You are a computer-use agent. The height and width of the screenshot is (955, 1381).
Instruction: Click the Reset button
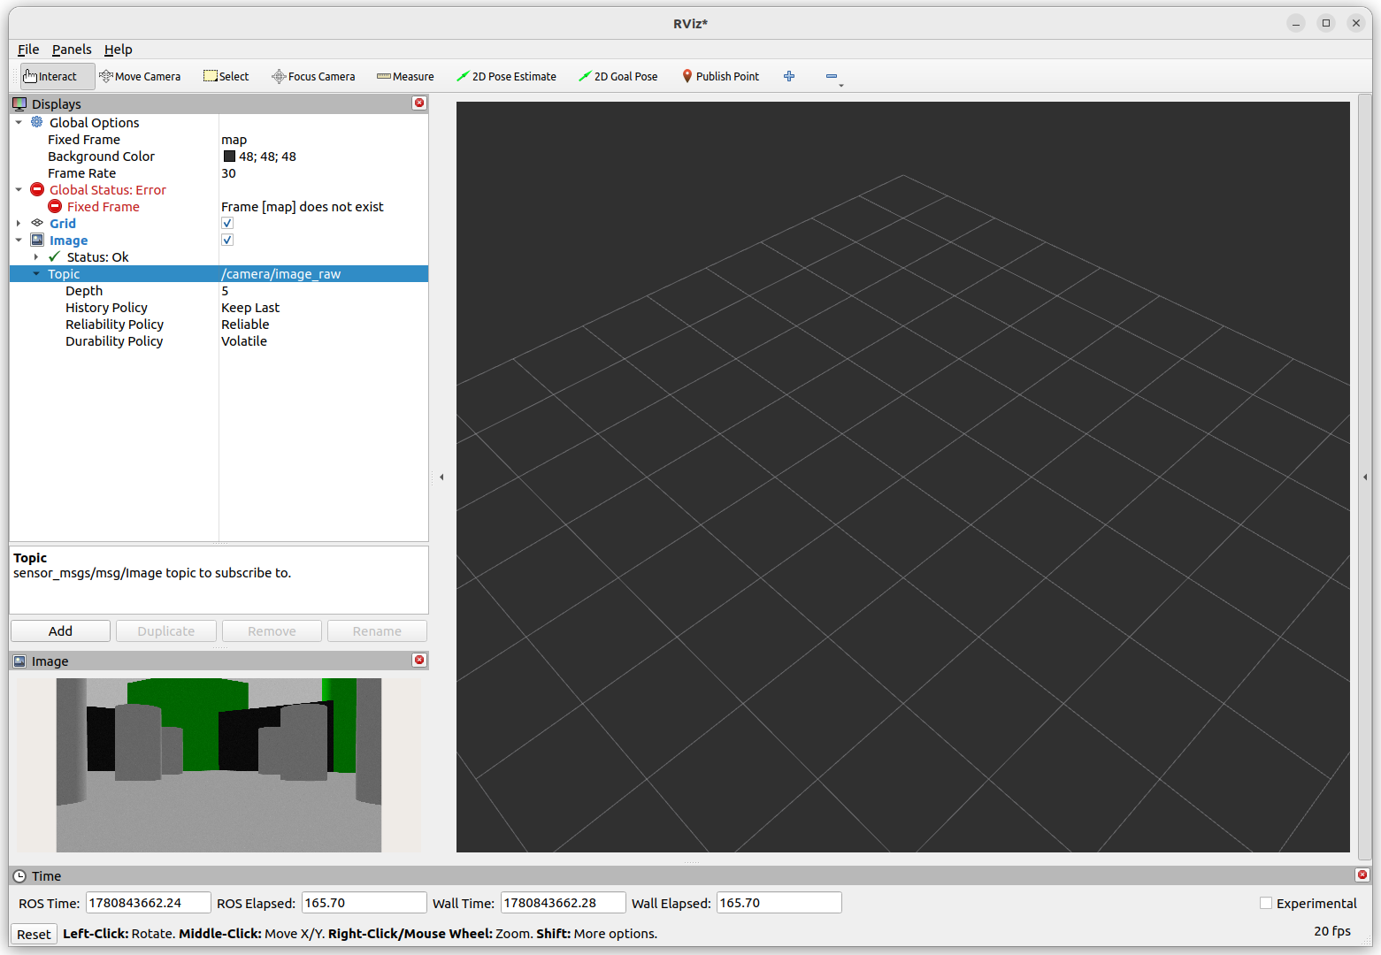34,934
